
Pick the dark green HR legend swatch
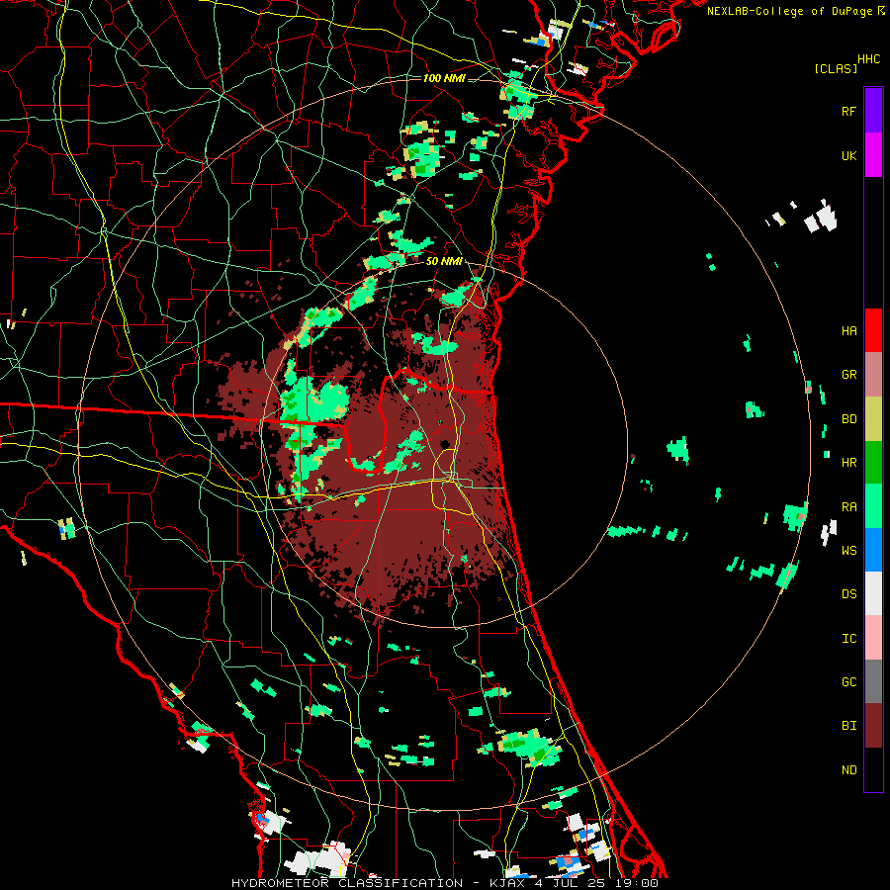click(873, 463)
